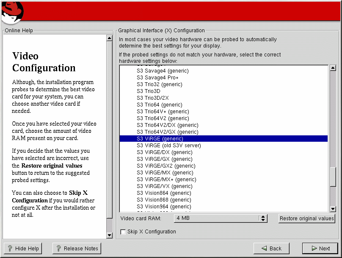Select S3 Trio64 (generic) video card
This screenshot has height=258, width=342.
point(223,105)
